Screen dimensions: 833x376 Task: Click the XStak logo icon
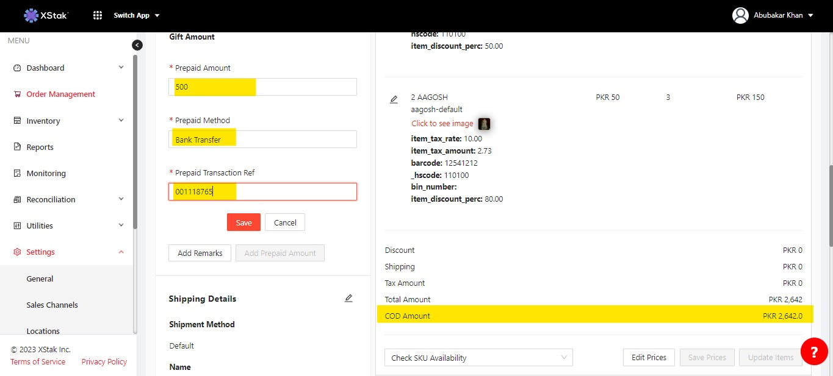31,15
